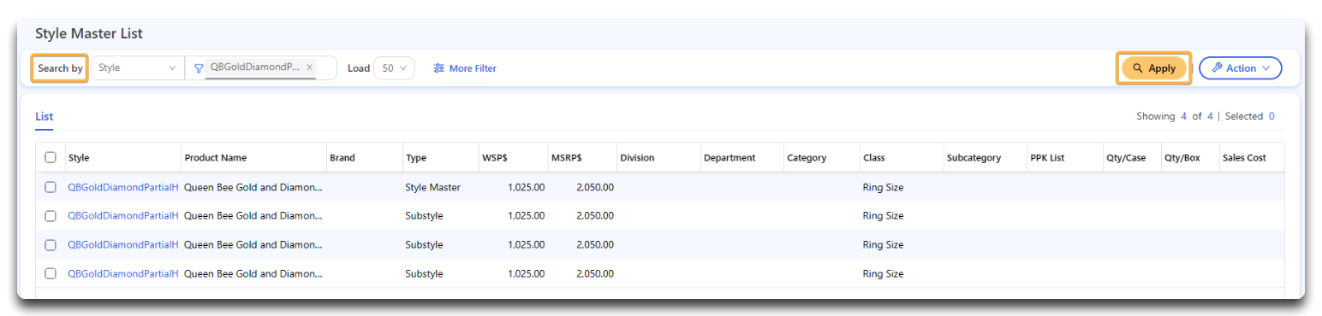This screenshot has width=1322, height=316.
Task: Check the last Substyle row checkbox
Action: coord(51,273)
